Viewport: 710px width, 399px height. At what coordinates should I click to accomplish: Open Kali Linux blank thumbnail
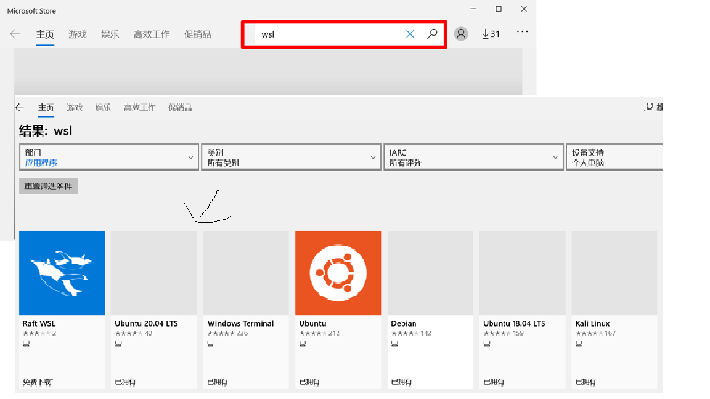[x=614, y=273]
